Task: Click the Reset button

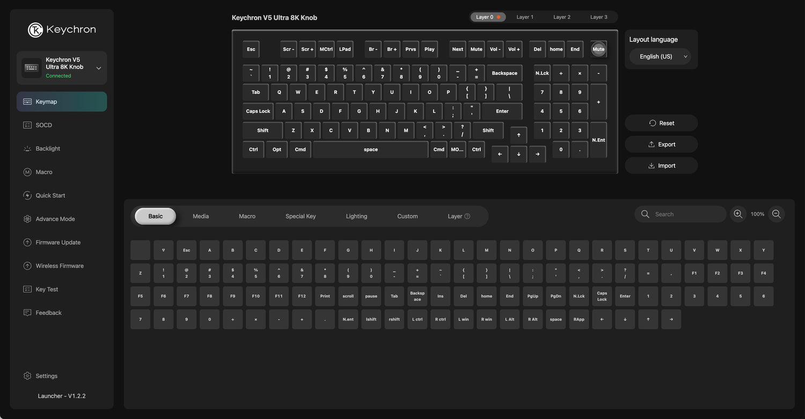Action: (661, 123)
